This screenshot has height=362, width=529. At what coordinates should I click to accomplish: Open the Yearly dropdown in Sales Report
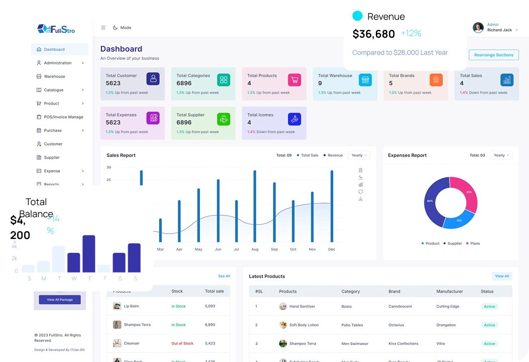[359, 155]
